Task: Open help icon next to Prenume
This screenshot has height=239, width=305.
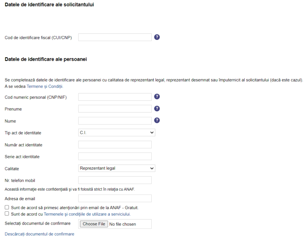Action: click(x=157, y=108)
